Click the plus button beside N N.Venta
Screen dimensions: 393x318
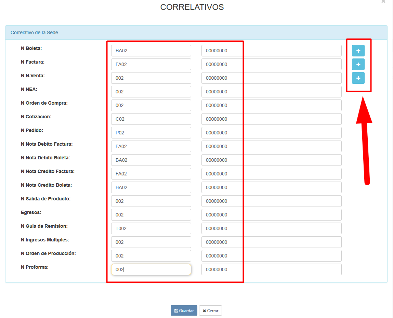[x=358, y=78]
